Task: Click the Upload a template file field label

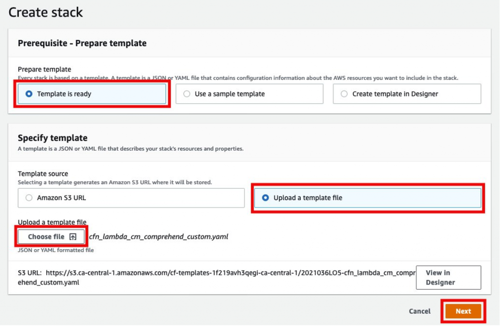Action: [x=51, y=222]
